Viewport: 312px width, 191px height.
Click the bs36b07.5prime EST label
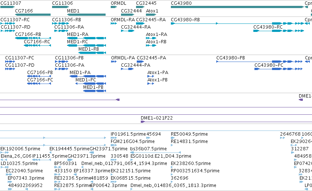pos(148,149)
